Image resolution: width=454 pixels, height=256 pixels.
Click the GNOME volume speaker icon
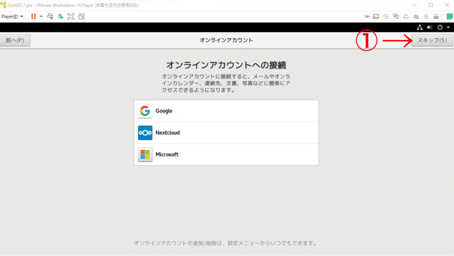[430, 27]
